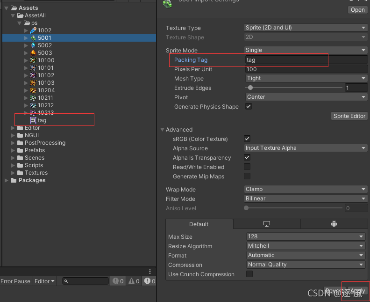Switch to the standalone monitor platform tab
370x302 pixels.
267,224
